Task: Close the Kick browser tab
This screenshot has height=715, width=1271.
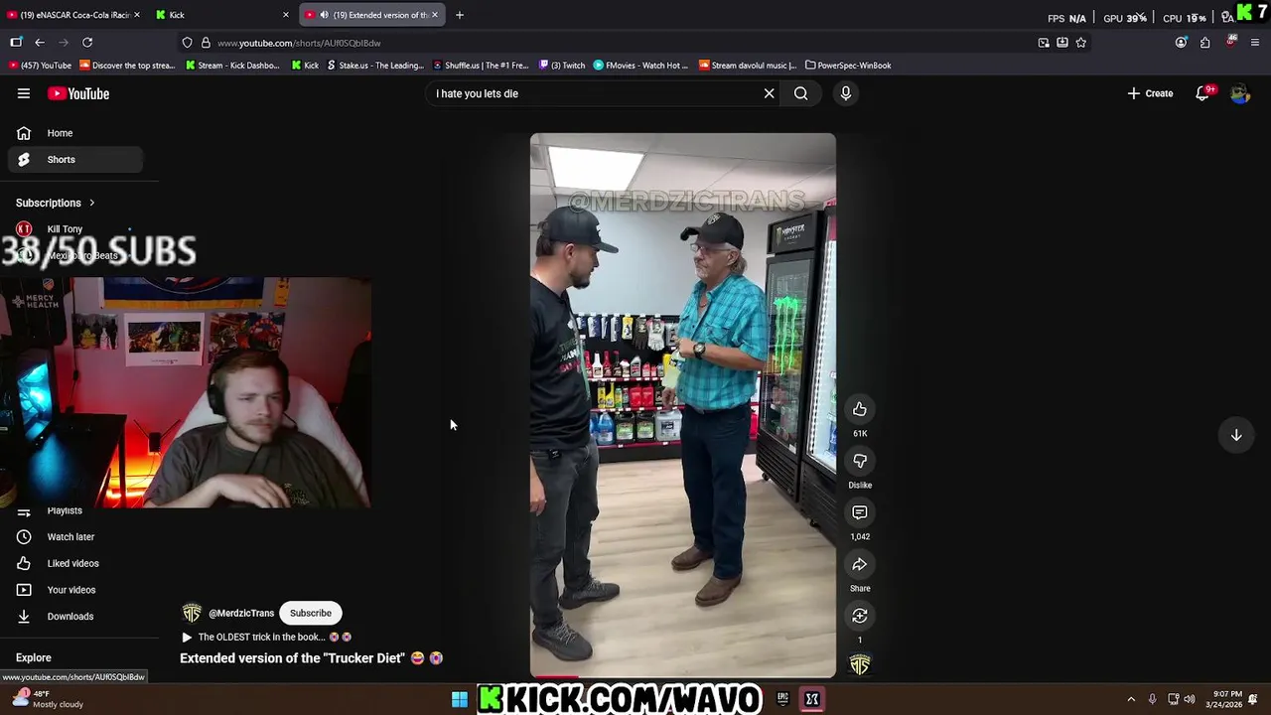Action: (286, 15)
